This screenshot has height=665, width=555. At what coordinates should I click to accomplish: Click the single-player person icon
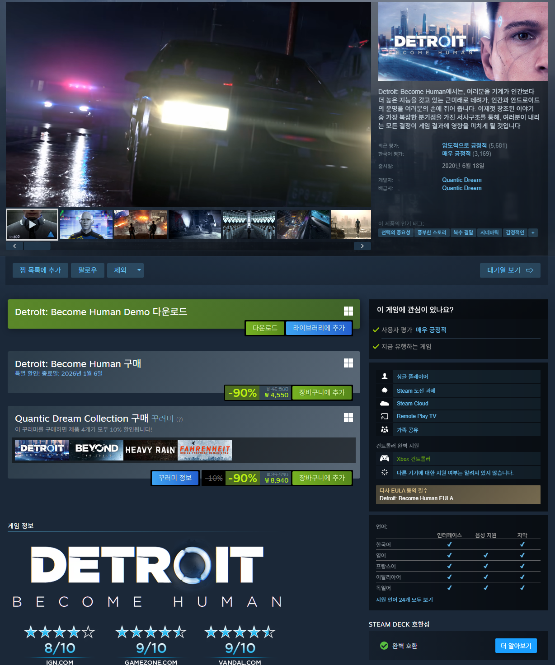point(385,376)
